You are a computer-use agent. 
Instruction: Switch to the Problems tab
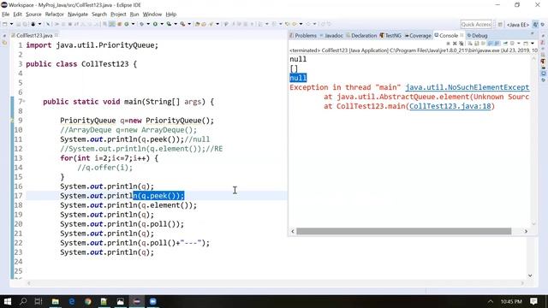coord(303,36)
